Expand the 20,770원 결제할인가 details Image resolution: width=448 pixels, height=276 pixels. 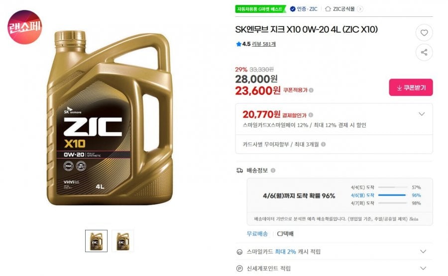click(x=422, y=114)
